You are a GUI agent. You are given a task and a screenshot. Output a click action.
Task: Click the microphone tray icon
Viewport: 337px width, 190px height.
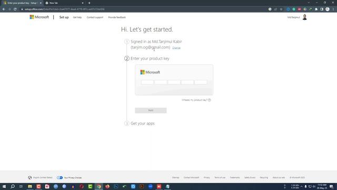305,186
